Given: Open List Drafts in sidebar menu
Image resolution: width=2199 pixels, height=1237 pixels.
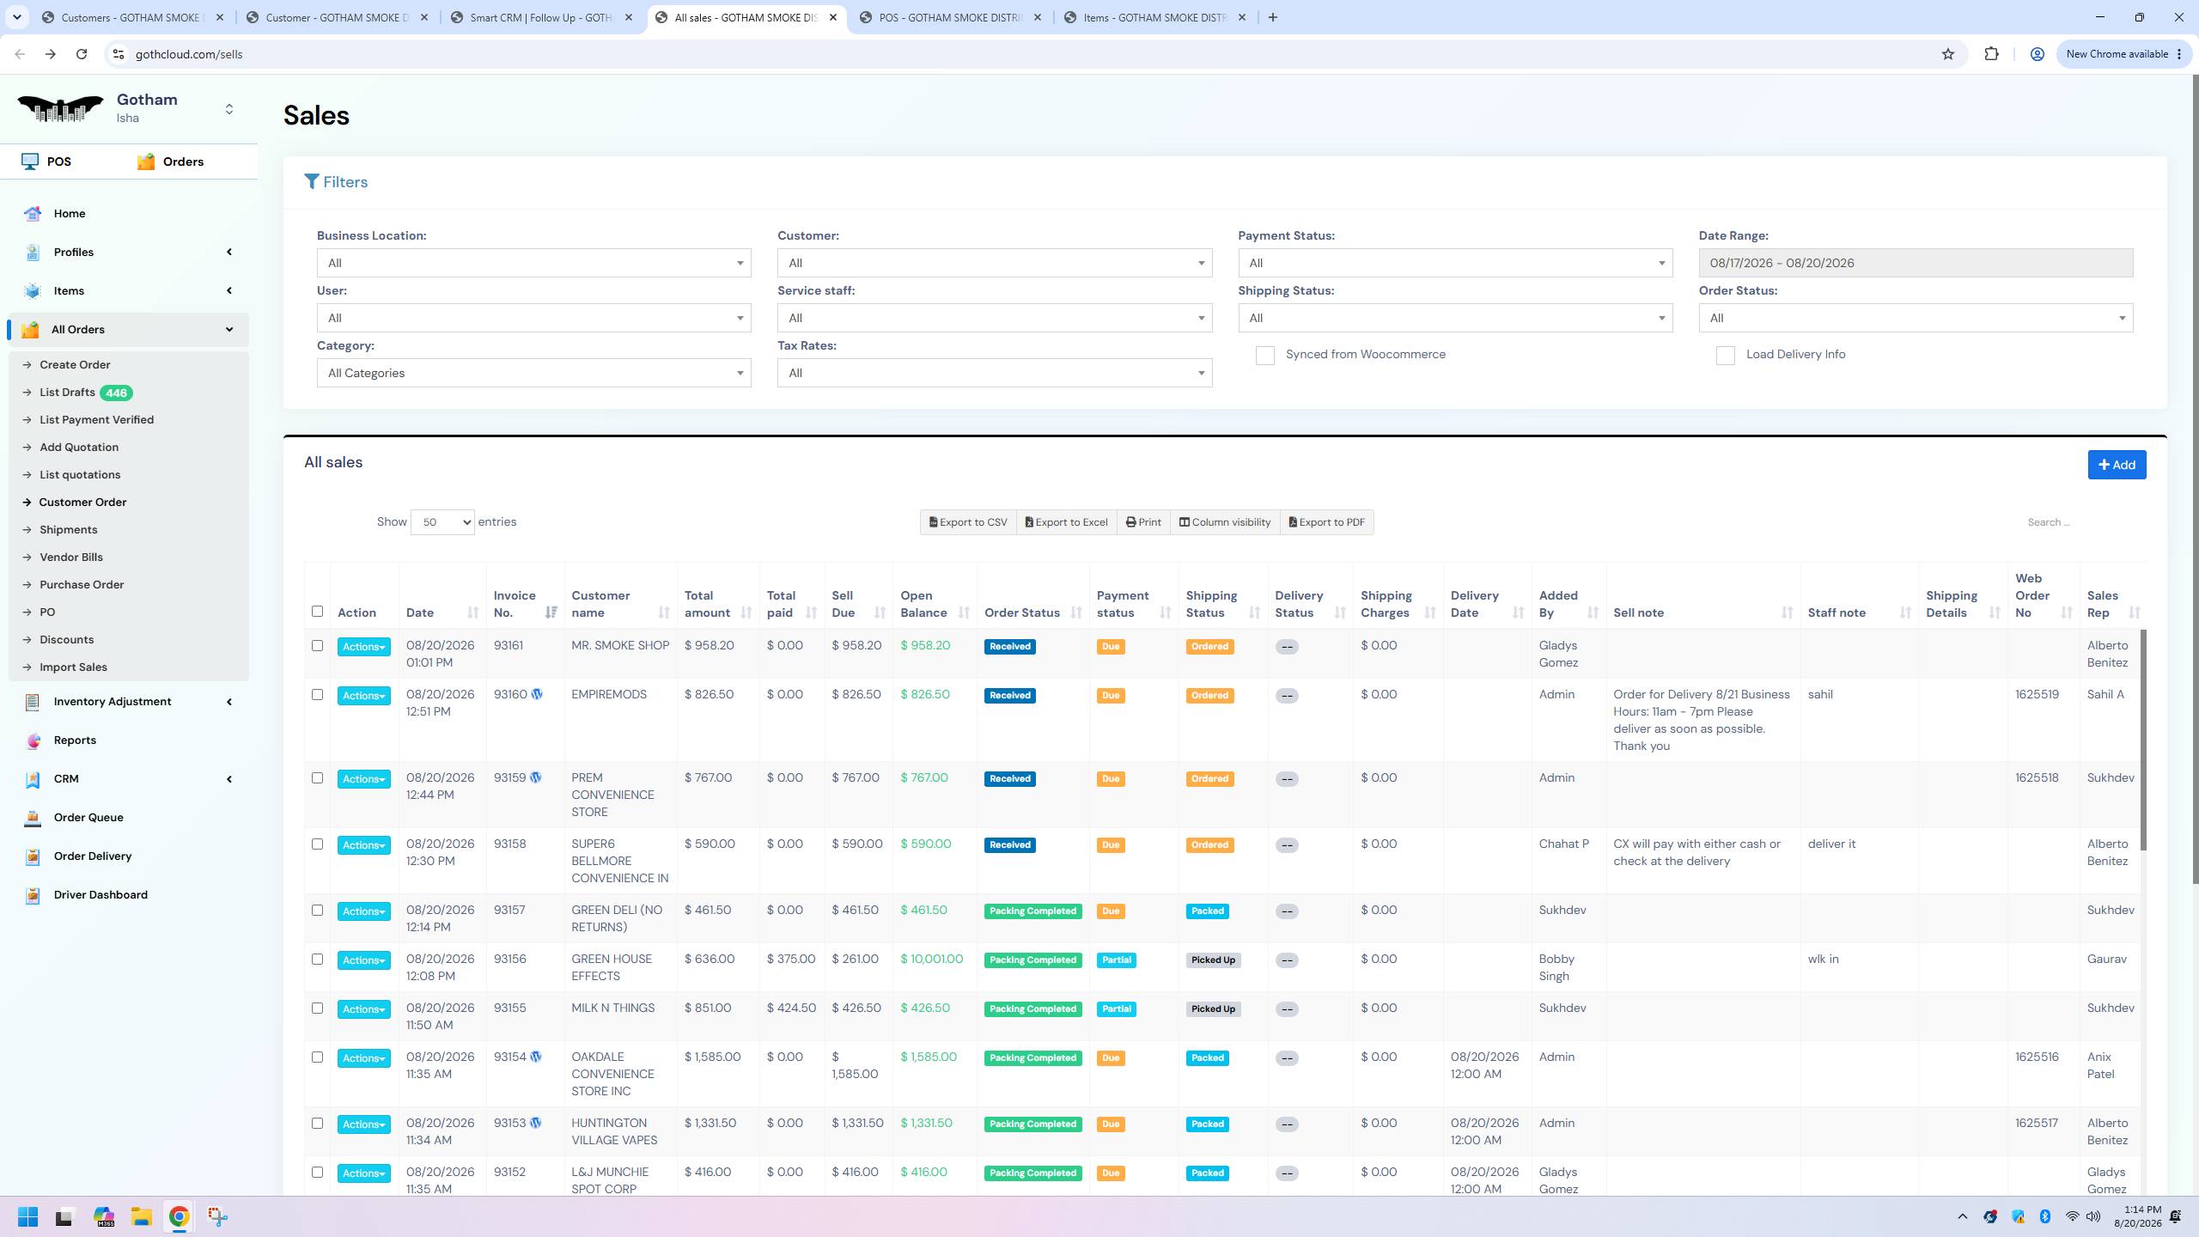Looking at the screenshot, I should 68,393.
